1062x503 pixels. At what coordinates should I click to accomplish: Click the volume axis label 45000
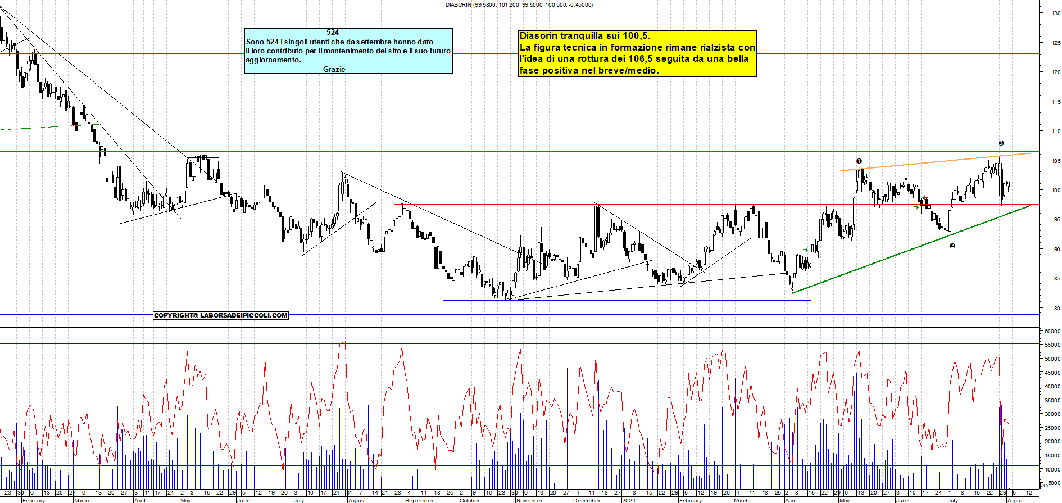coord(1052,373)
